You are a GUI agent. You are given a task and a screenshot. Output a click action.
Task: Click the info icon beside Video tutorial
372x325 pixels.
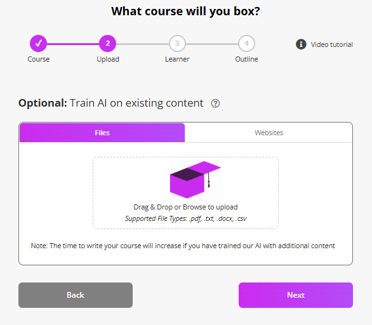(x=301, y=44)
